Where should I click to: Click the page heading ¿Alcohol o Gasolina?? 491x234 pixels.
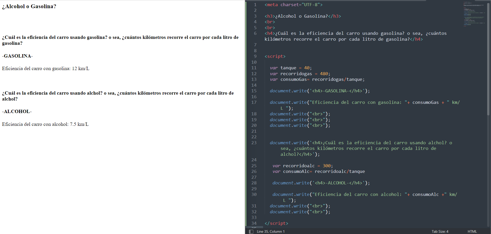(29, 6)
